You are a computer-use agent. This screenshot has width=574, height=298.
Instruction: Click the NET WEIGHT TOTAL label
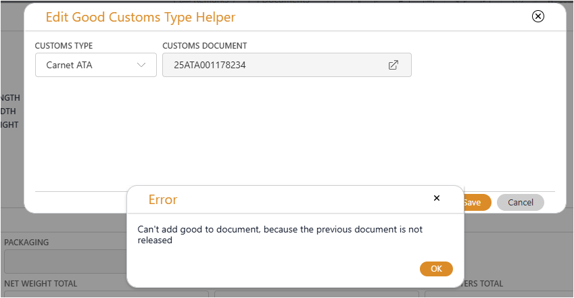tap(41, 284)
